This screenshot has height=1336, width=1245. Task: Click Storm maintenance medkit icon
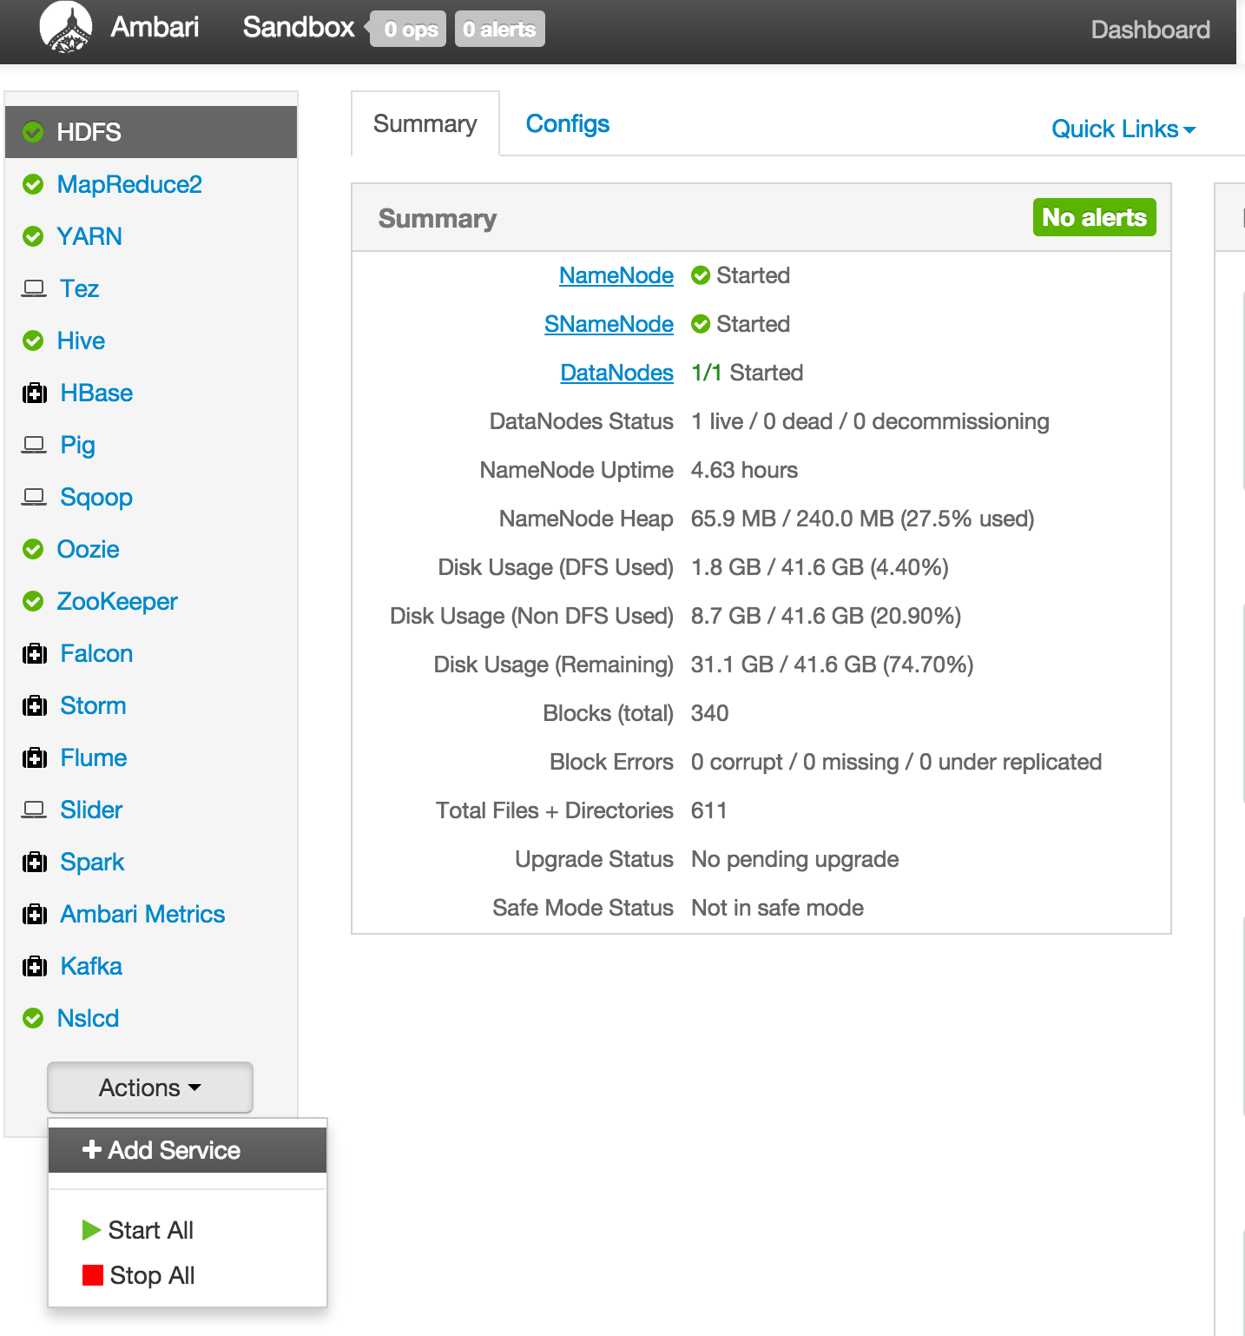[x=35, y=705]
